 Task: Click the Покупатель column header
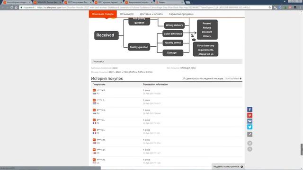click(99, 85)
